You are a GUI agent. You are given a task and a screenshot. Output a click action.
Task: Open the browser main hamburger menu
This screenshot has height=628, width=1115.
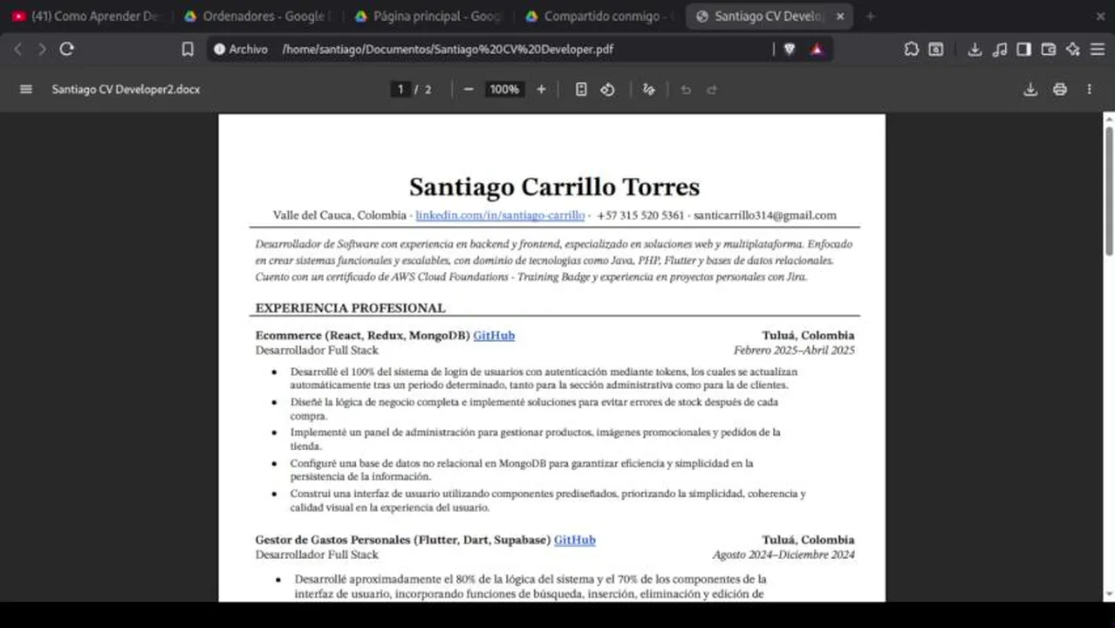(x=1098, y=50)
